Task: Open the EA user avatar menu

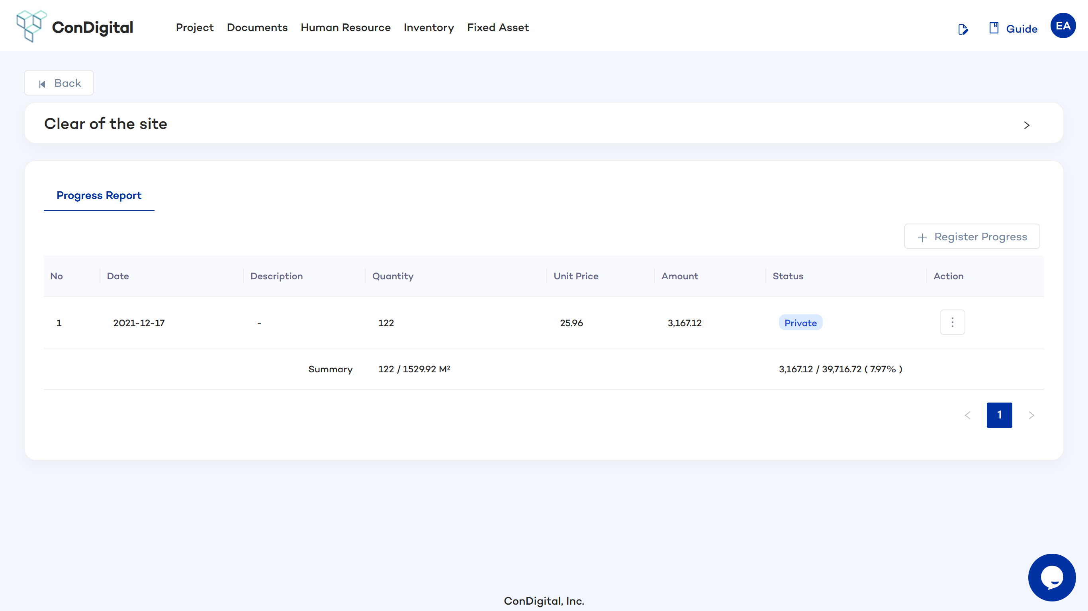Action: pos(1063,26)
